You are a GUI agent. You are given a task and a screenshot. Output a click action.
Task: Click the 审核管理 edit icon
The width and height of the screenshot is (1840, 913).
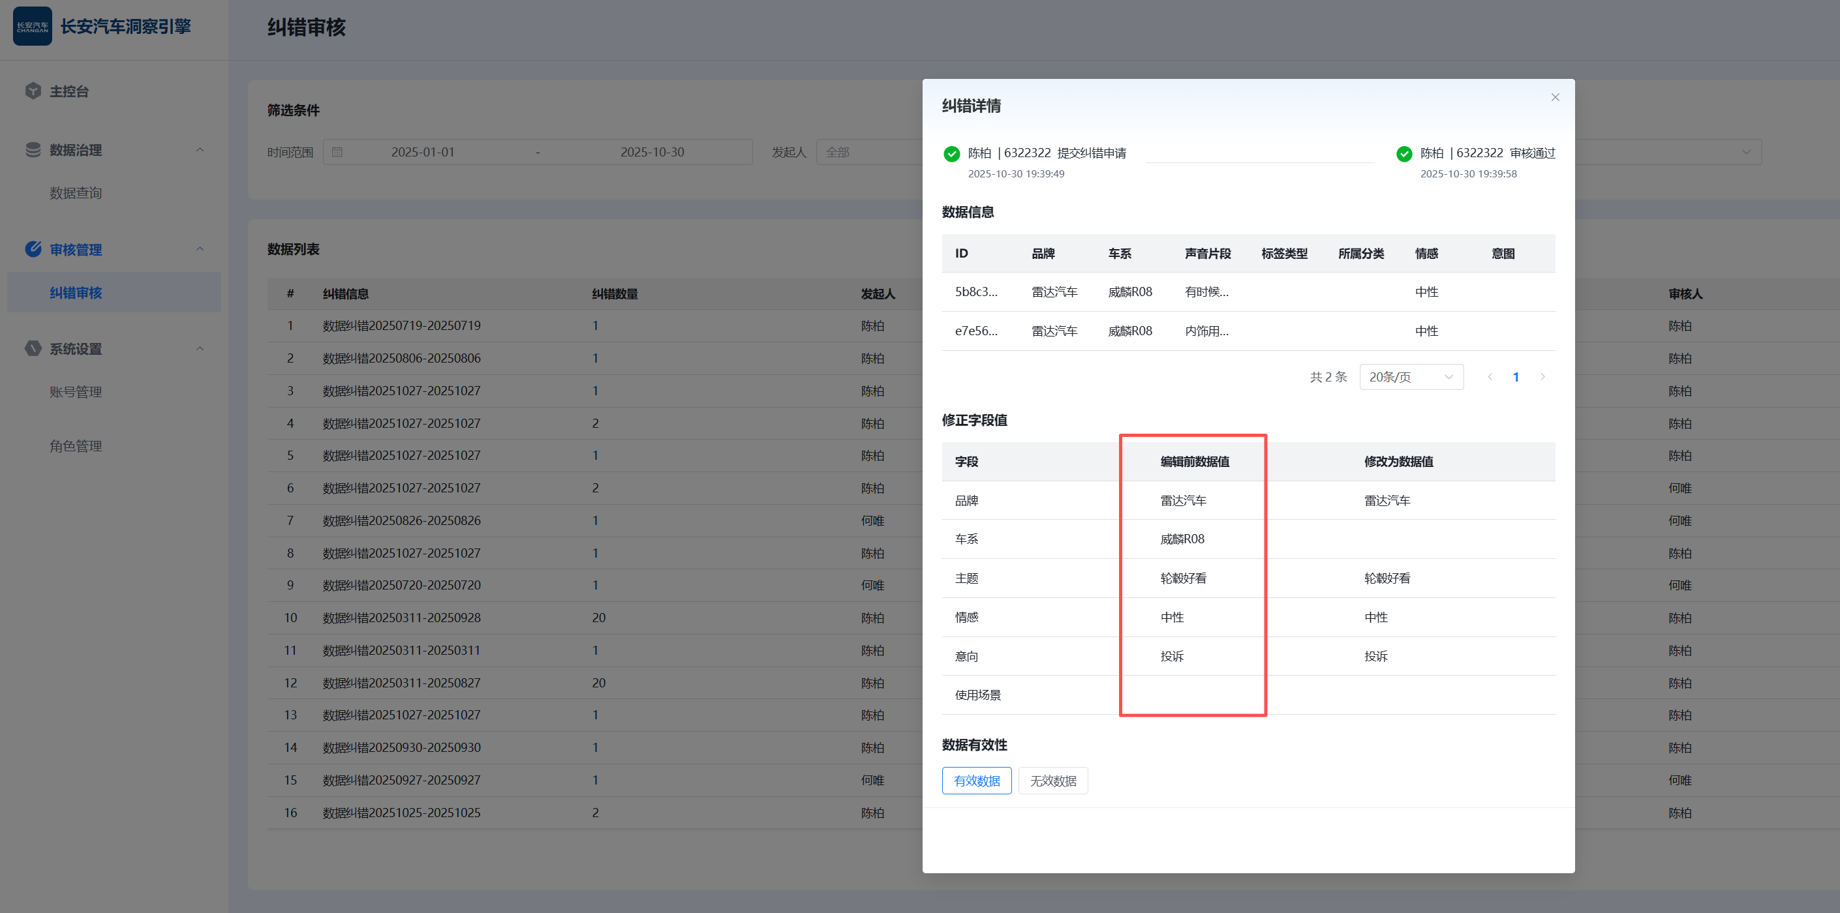33,249
